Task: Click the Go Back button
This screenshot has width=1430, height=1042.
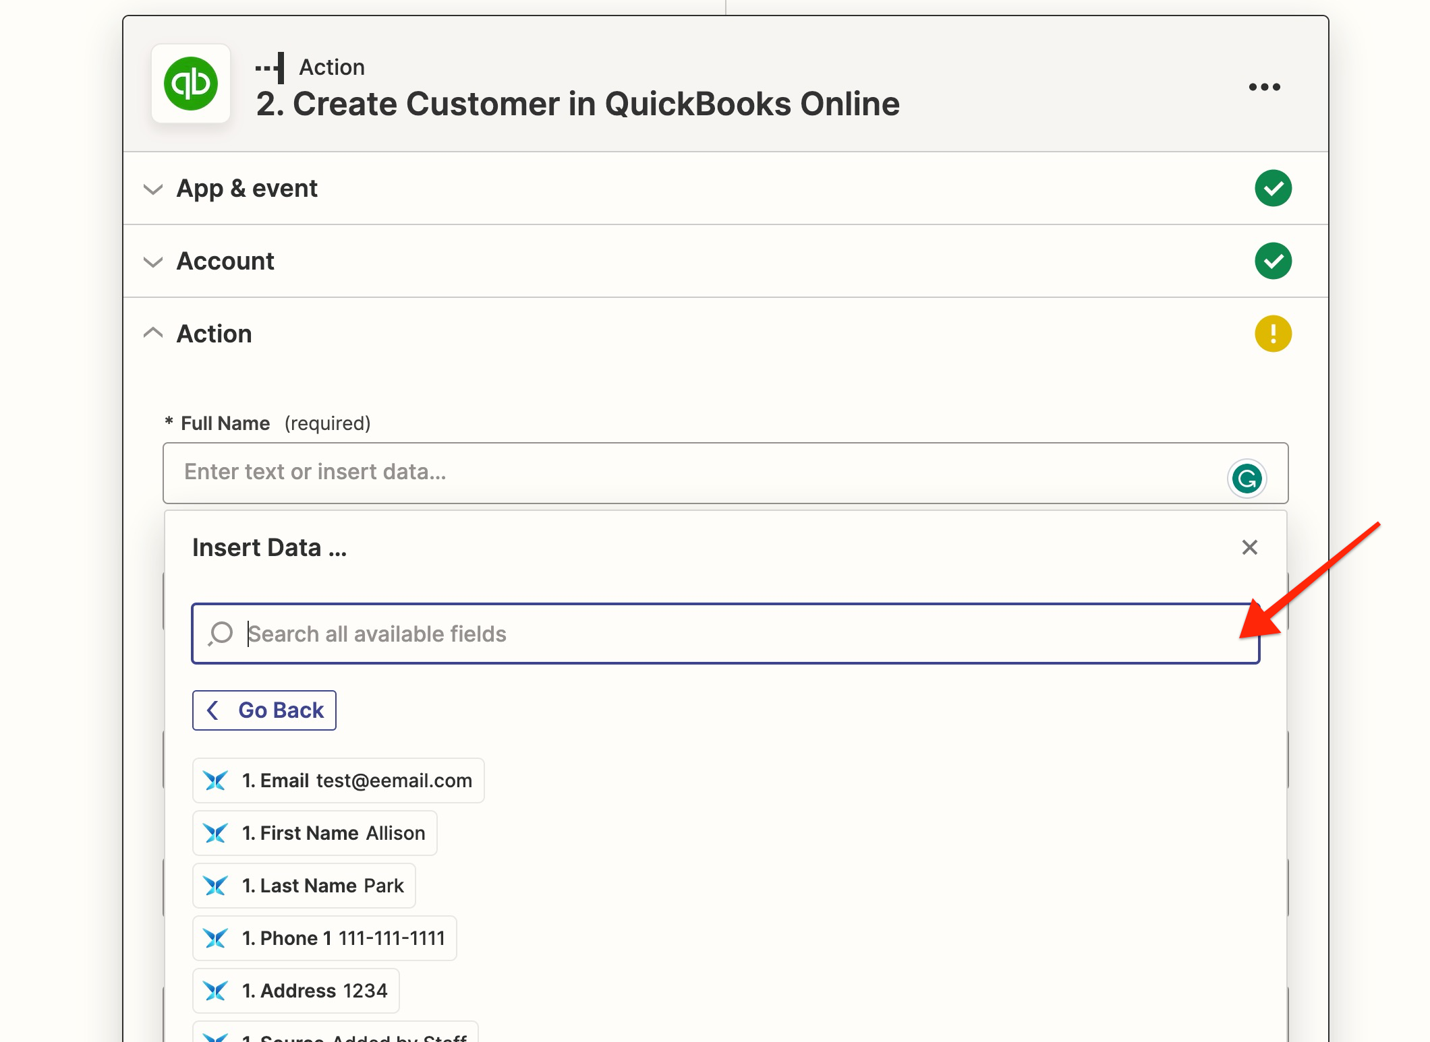Action: [x=264, y=710]
